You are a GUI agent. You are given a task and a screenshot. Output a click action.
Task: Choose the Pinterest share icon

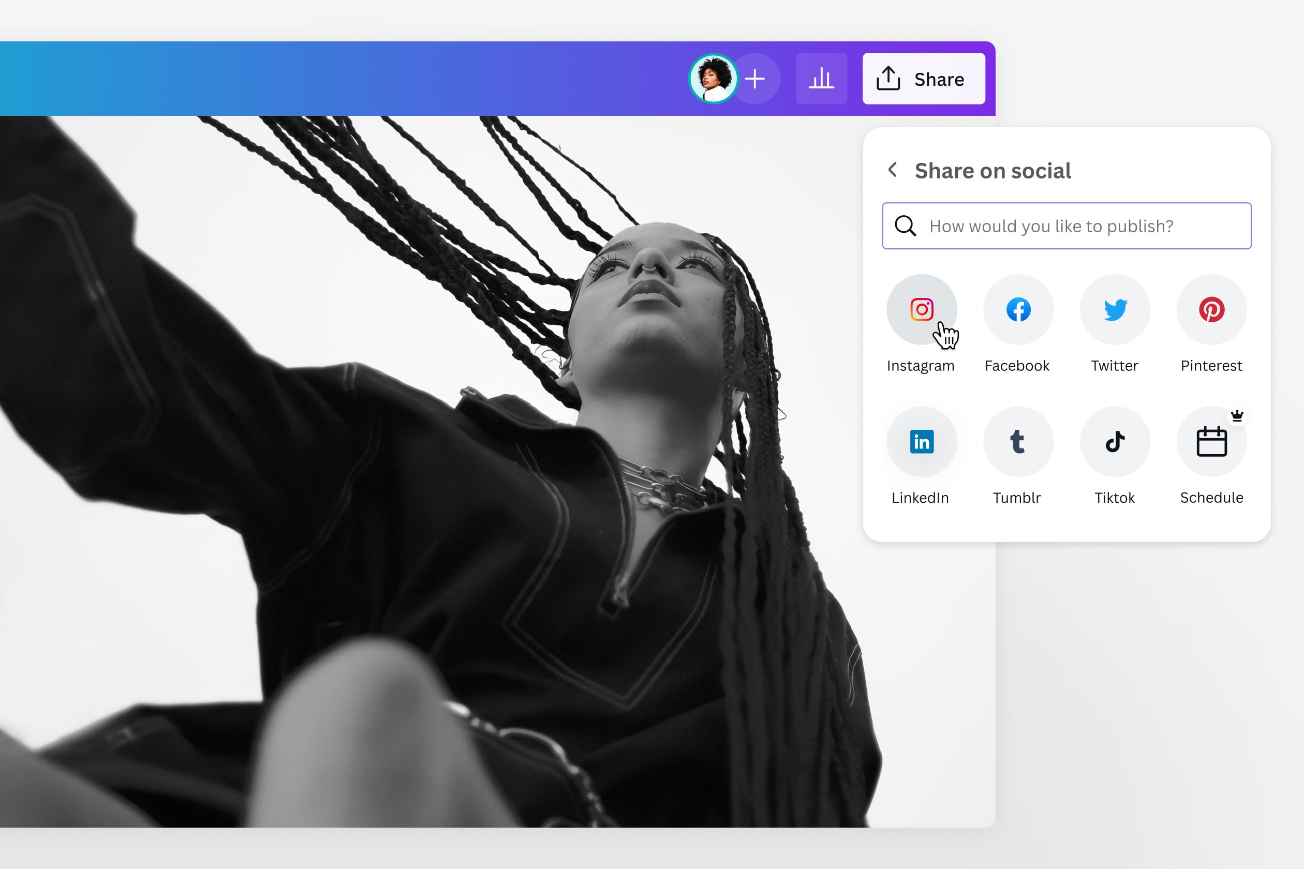tap(1211, 309)
